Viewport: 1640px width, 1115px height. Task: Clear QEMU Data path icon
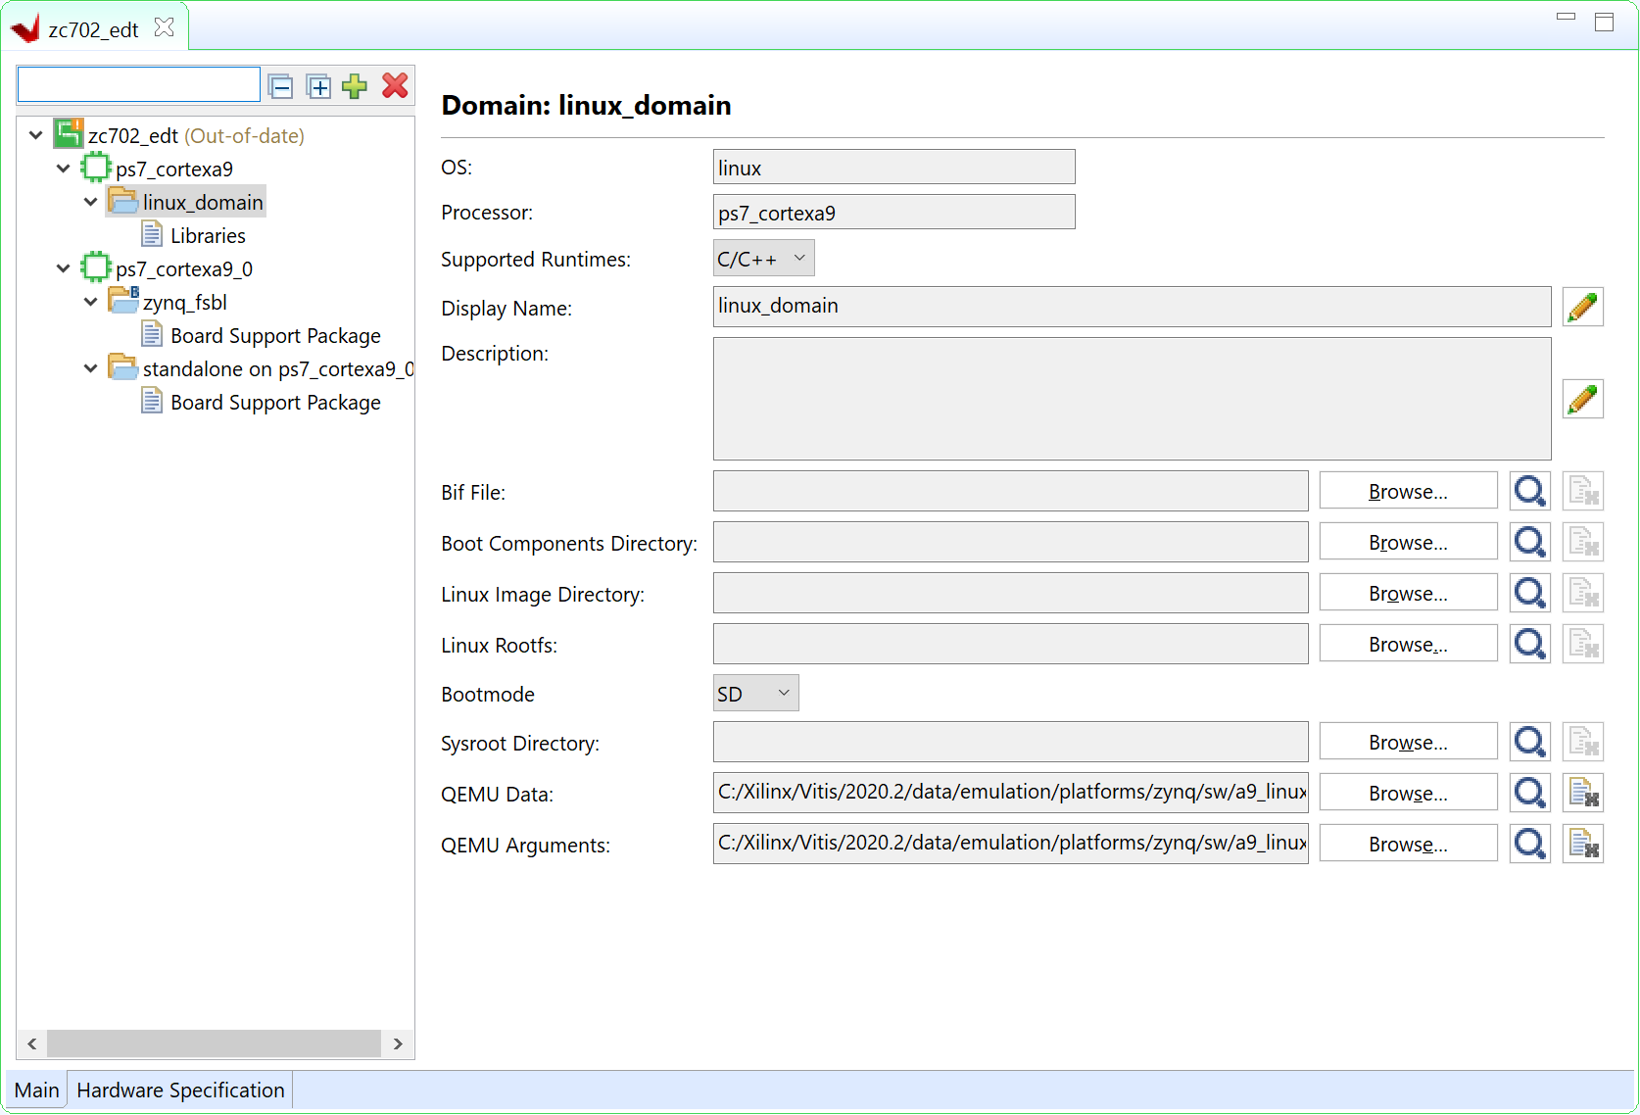tap(1582, 793)
